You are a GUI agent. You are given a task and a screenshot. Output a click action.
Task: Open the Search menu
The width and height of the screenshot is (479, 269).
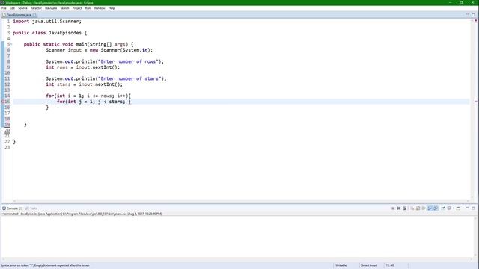(x=64, y=8)
